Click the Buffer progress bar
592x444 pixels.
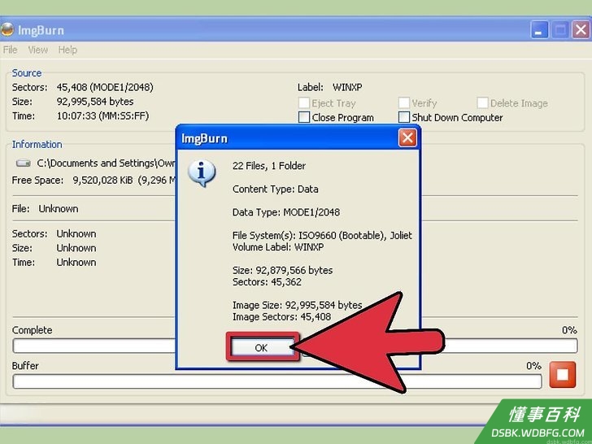(277, 381)
